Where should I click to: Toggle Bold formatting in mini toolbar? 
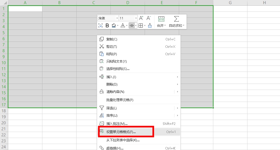(x=107, y=25)
